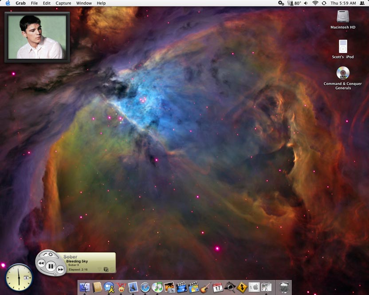Open the Help menu

point(101,3)
